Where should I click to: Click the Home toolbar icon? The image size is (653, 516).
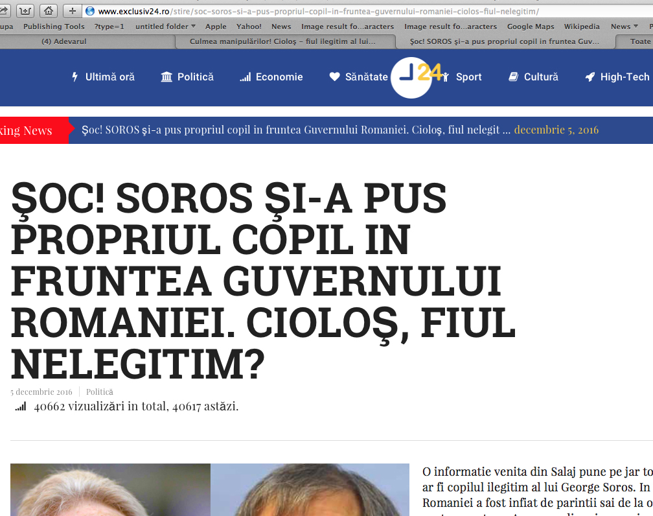[49, 11]
